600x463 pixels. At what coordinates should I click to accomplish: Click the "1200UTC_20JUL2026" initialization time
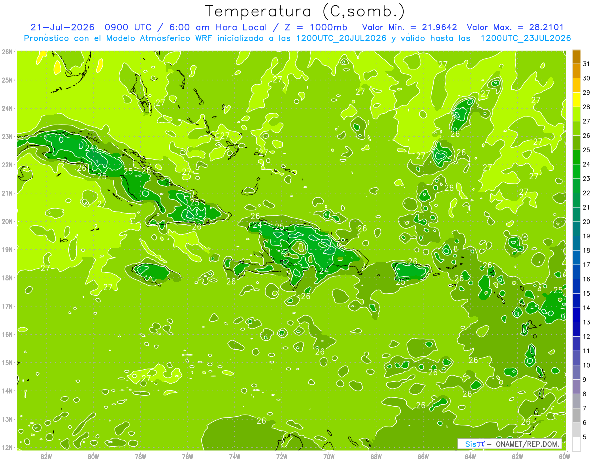click(x=341, y=38)
